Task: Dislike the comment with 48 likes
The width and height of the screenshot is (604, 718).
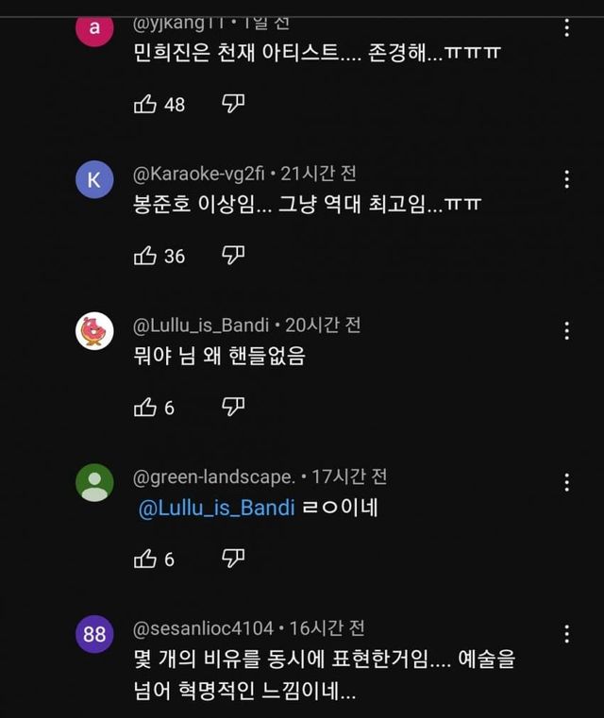Action: pyautogui.click(x=233, y=103)
